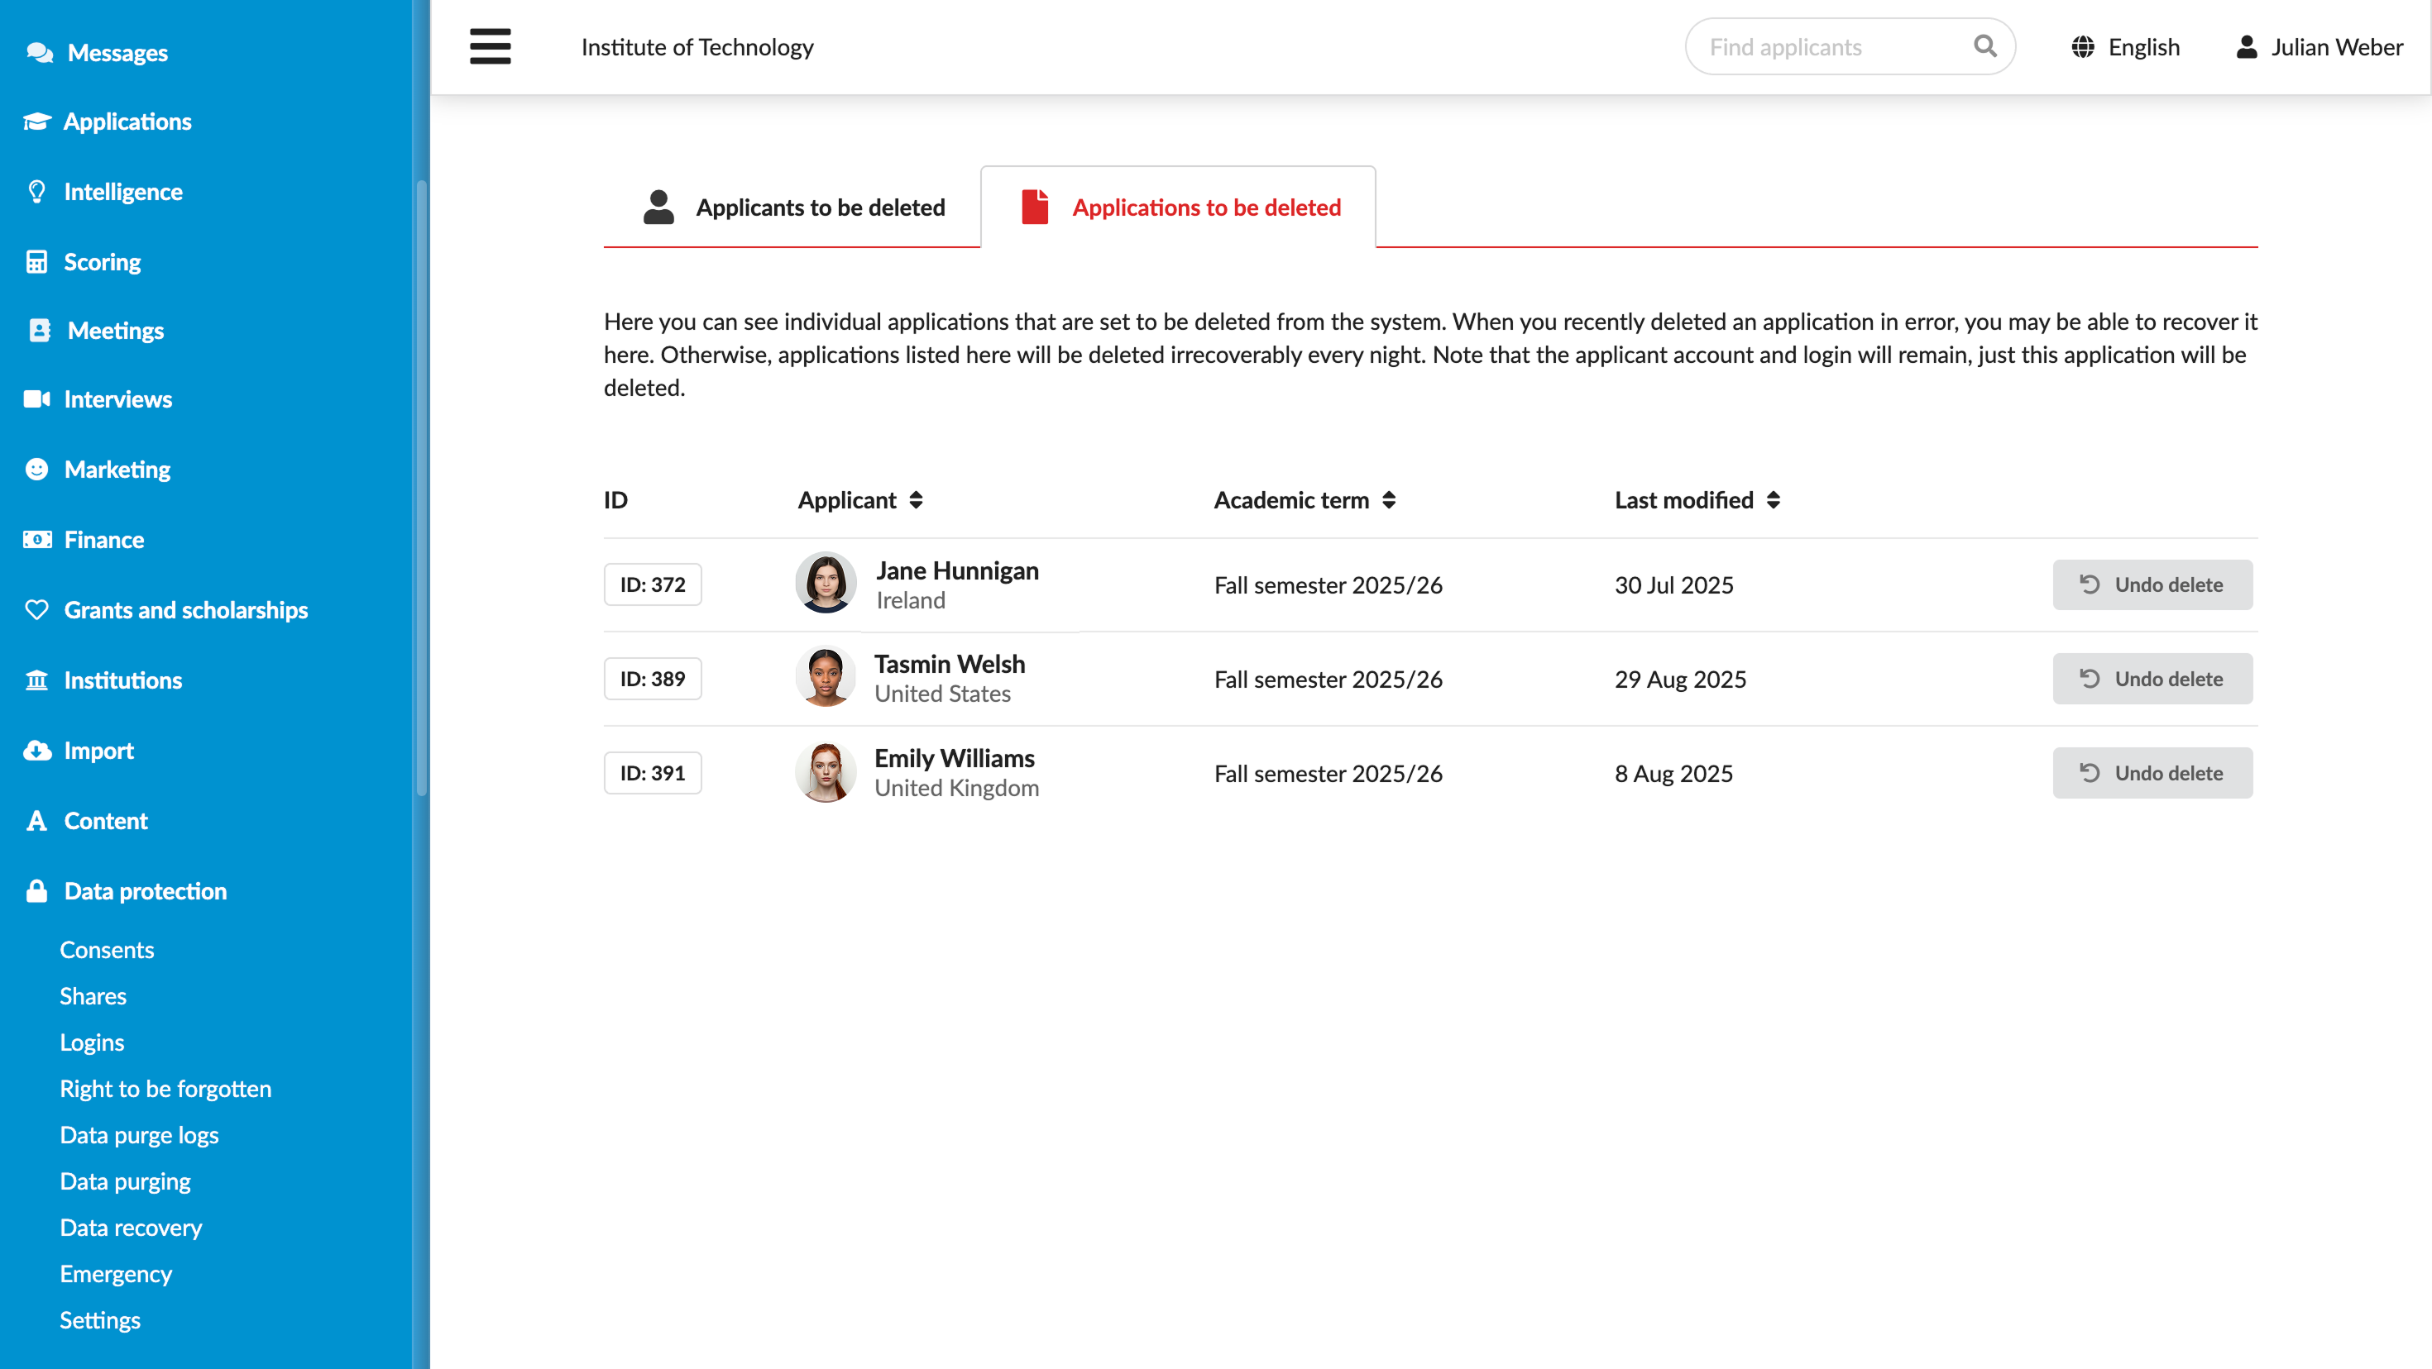This screenshot has height=1369, width=2432.
Task: Click the Meetings contact book icon
Action: (40, 330)
